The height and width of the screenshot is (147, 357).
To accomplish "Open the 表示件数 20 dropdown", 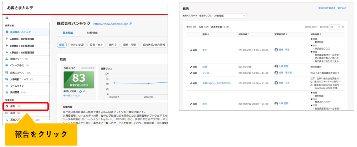I will pos(335,27).
